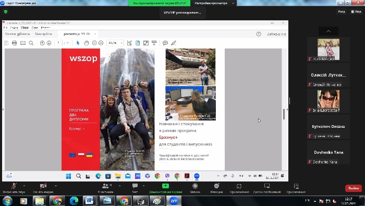
Task: Click the PDF vertical scrollbar handle
Action: click(x=284, y=114)
